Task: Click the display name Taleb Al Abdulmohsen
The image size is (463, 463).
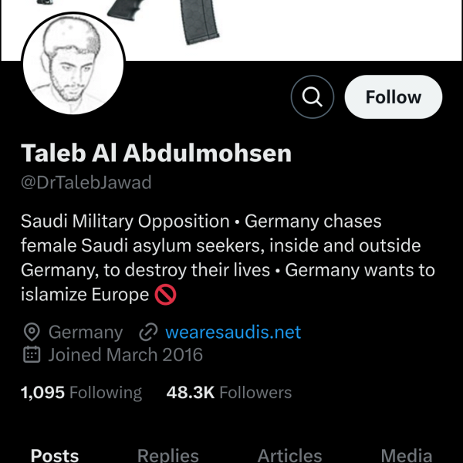Action: [156, 153]
